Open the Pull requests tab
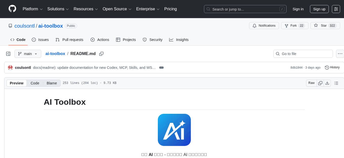 click(x=69, y=40)
